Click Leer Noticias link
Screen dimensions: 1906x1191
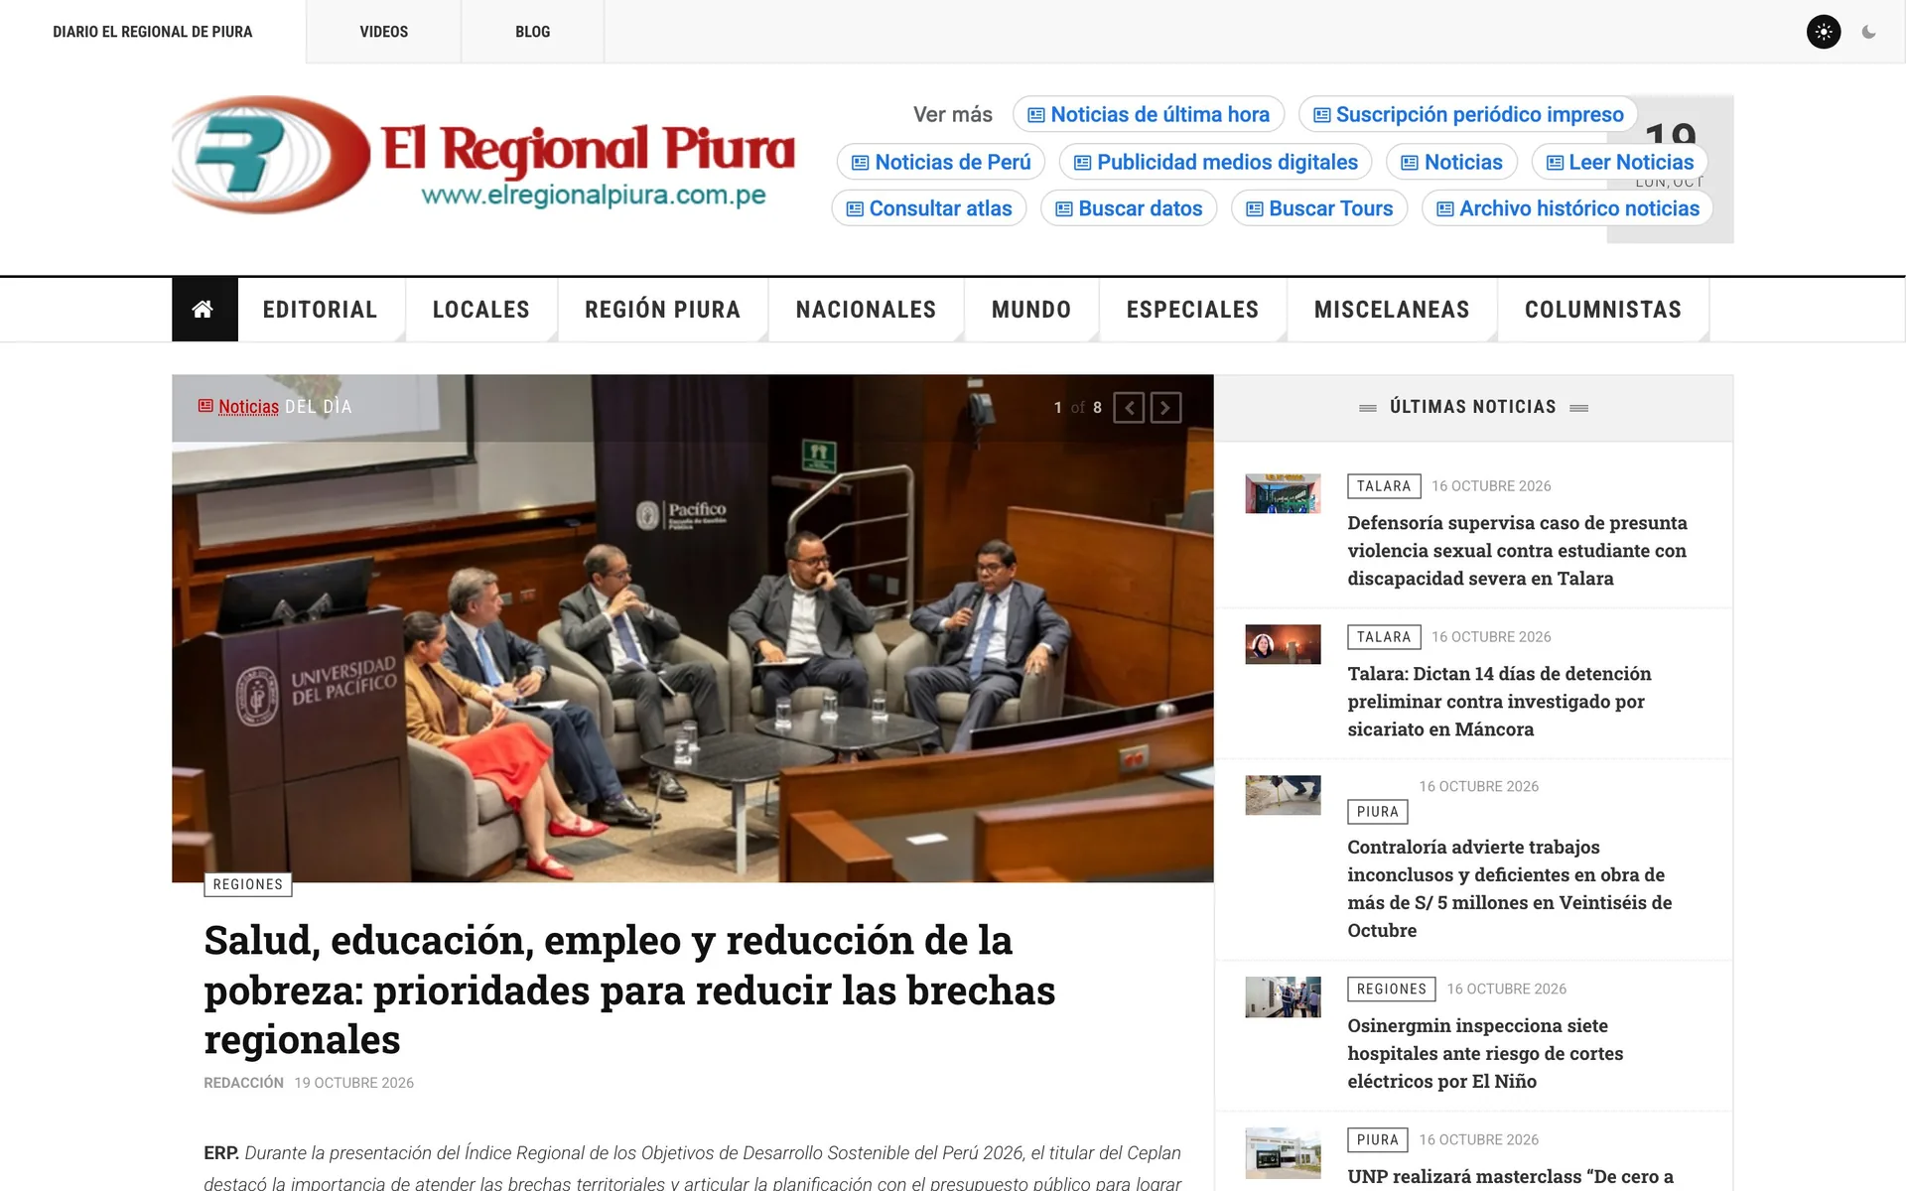click(x=1620, y=162)
